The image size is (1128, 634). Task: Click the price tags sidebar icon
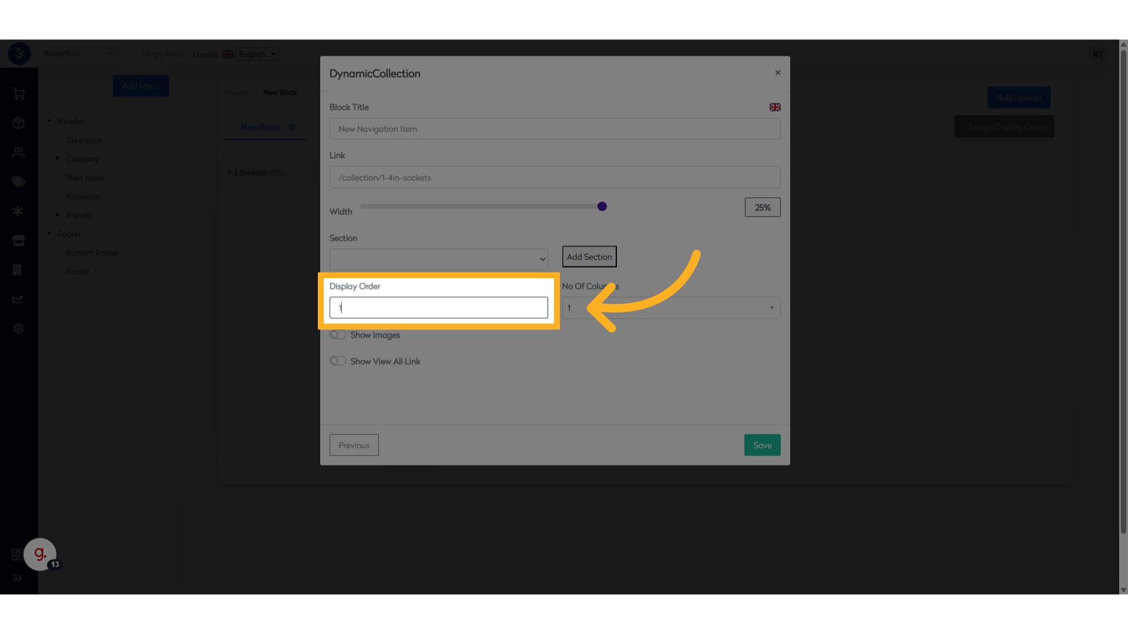pos(19,182)
